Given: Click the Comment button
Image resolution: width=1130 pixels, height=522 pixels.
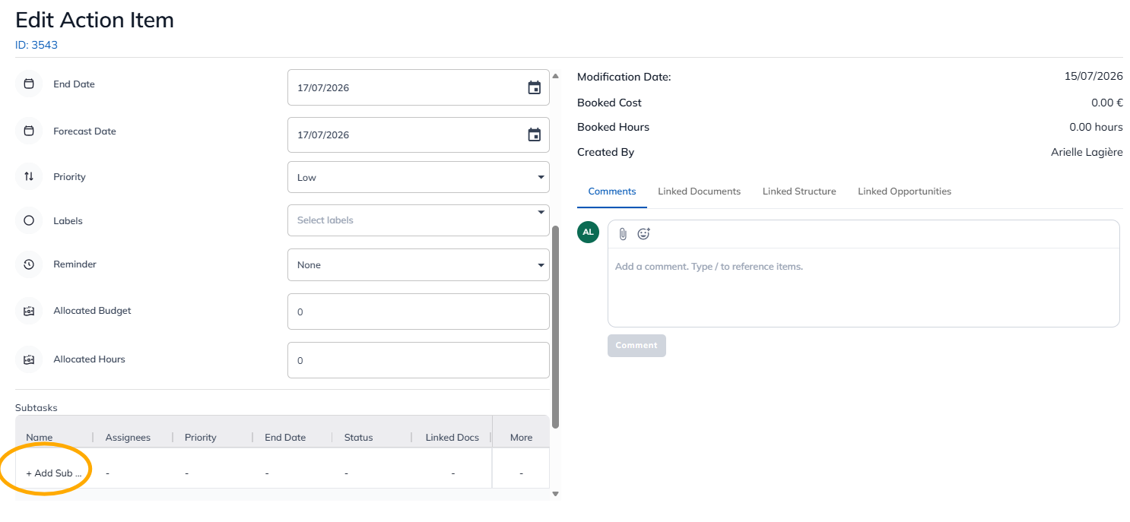Looking at the screenshot, I should point(636,346).
